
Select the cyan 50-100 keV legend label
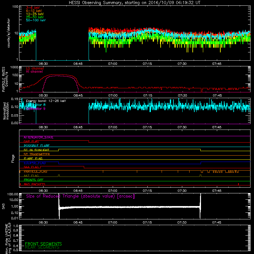(x=36, y=20)
